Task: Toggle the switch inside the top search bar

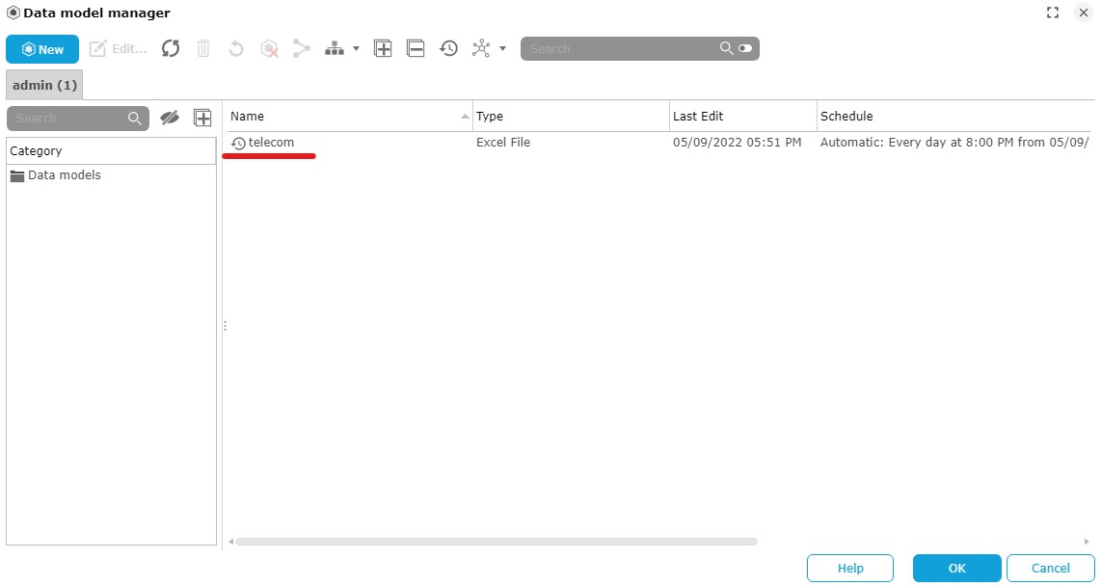Action: pyautogui.click(x=745, y=48)
